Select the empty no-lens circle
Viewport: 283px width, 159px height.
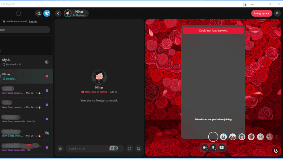[x=213, y=137]
